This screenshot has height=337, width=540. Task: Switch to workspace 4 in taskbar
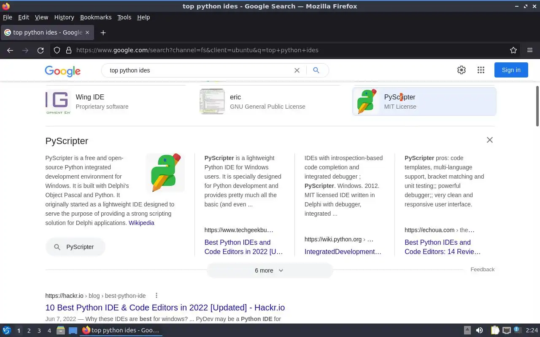pyautogui.click(x=49, y=331)
